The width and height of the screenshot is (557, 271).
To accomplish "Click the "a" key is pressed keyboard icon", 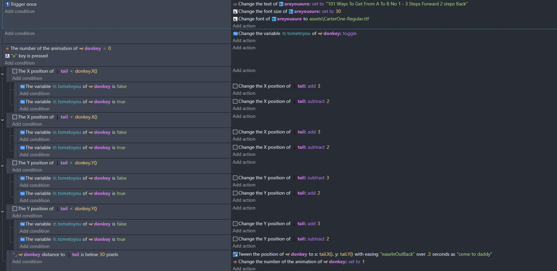I will click(7, 56).
